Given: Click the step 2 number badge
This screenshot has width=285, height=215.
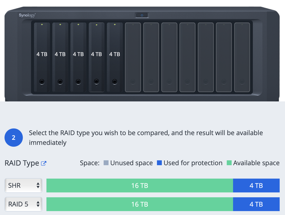Looking at the screenshot, I should pos(14,138).
